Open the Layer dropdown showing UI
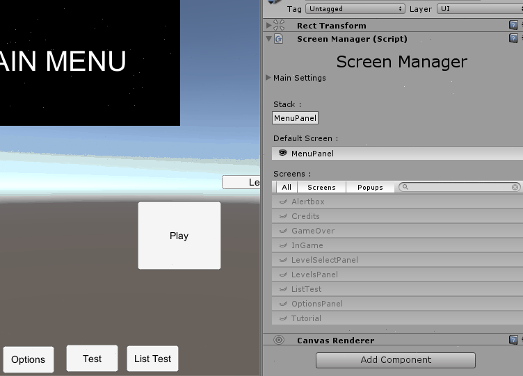Screen dimensions: 523x376 (478, 9)
